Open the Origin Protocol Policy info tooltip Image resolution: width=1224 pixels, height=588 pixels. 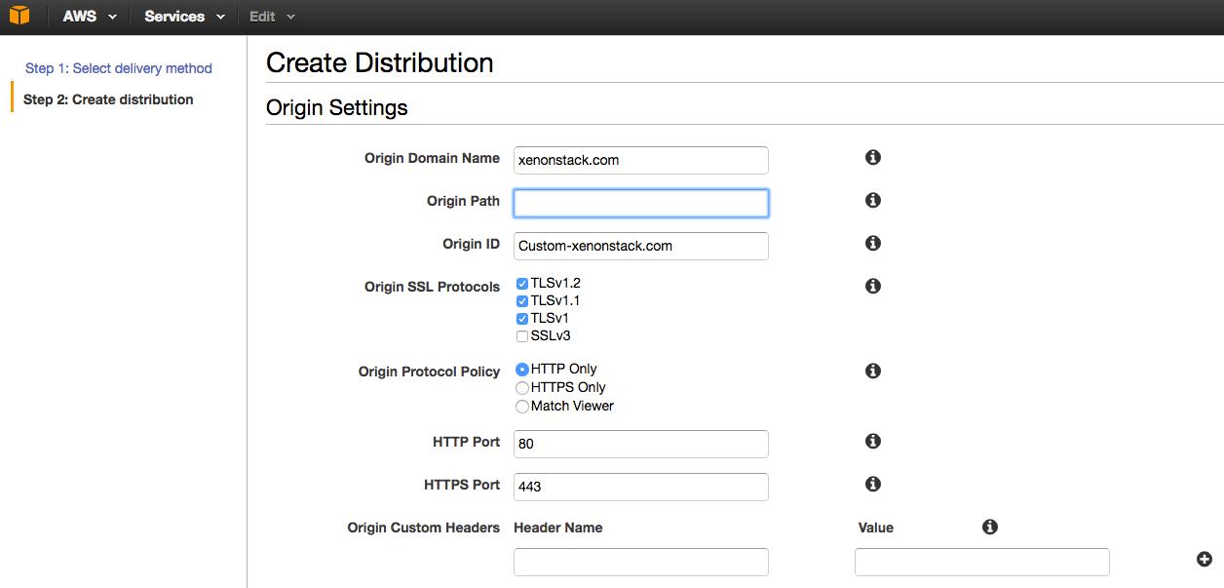[x=872, y=370]
